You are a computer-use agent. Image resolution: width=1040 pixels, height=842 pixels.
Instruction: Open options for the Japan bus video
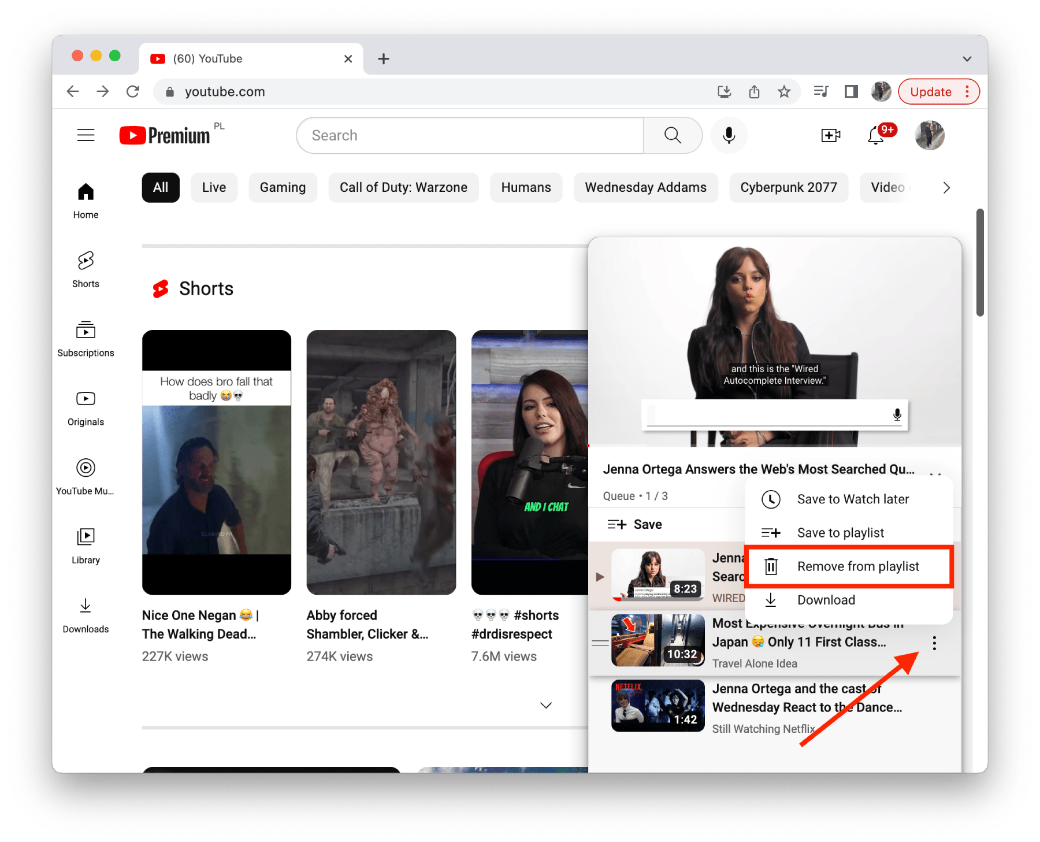tap(934, 642)
